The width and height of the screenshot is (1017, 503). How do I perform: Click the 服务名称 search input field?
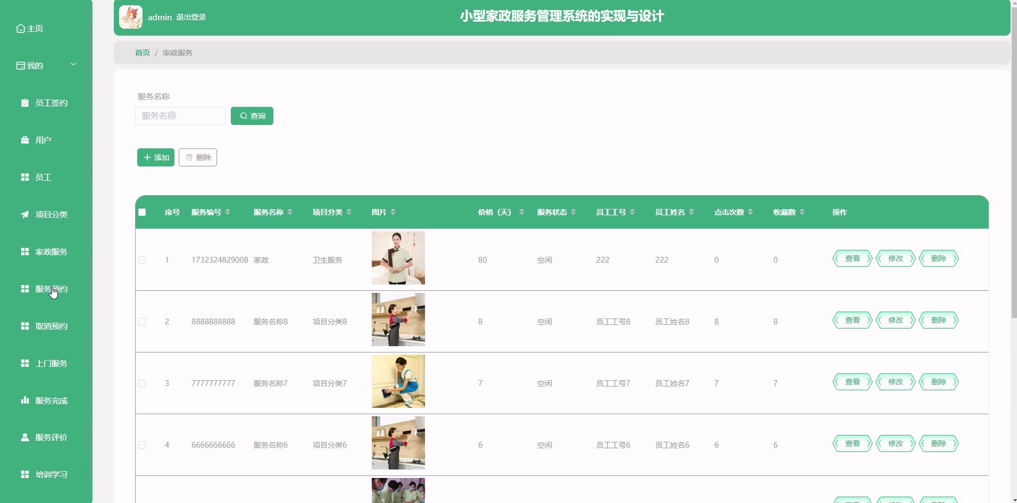click(x=180, y=116)
